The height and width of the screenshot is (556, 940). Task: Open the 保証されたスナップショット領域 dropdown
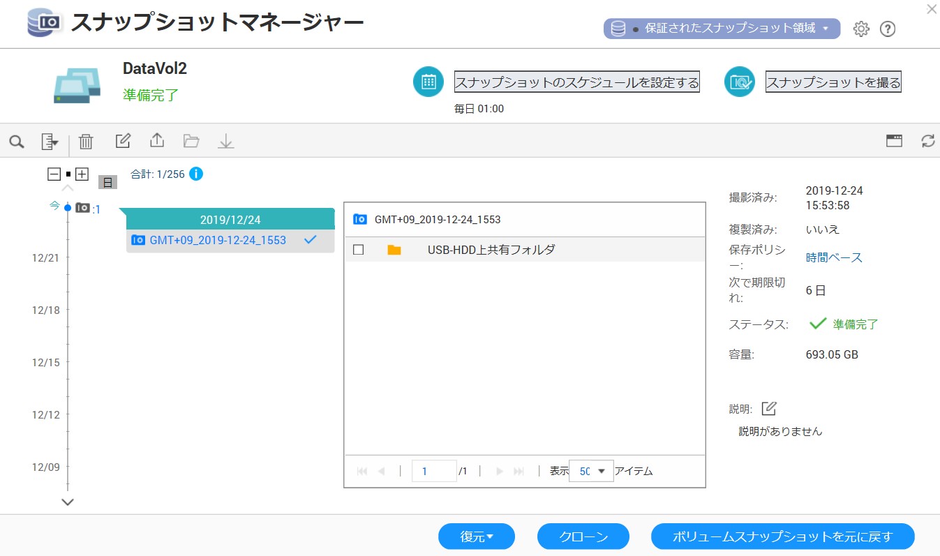[x=722, y=29]
